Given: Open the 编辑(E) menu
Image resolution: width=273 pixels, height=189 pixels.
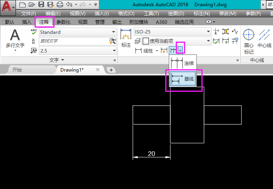Looking at the screenshot, I should coord(53,13).
